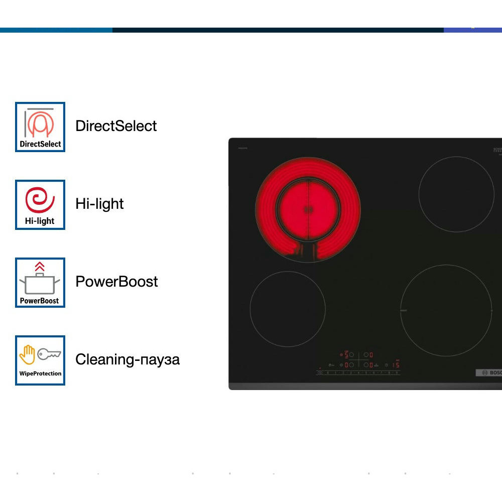Click the PowerBoost text label

[116, 282]
